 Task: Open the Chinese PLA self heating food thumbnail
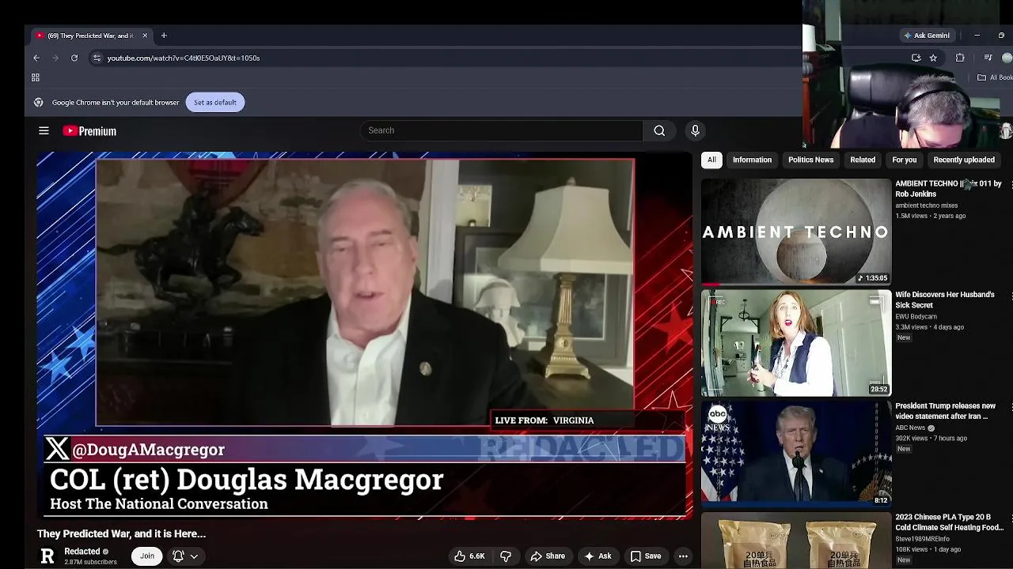(x=796, y=541)
